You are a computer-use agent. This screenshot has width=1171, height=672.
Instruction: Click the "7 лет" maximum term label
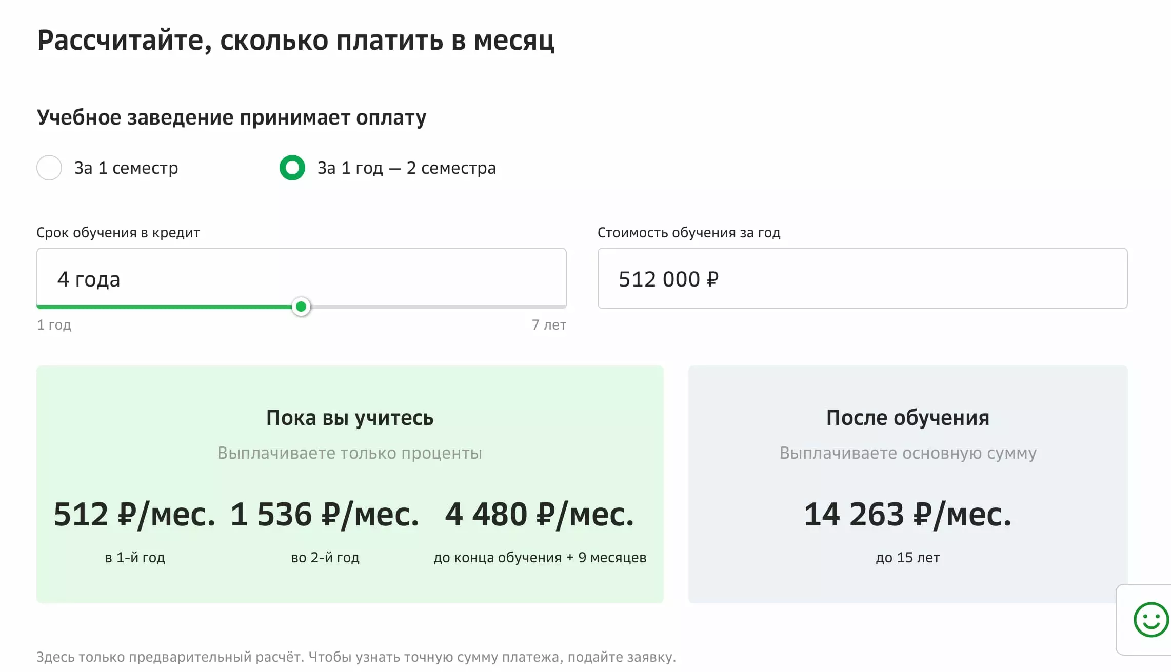[x=548, y=325]
